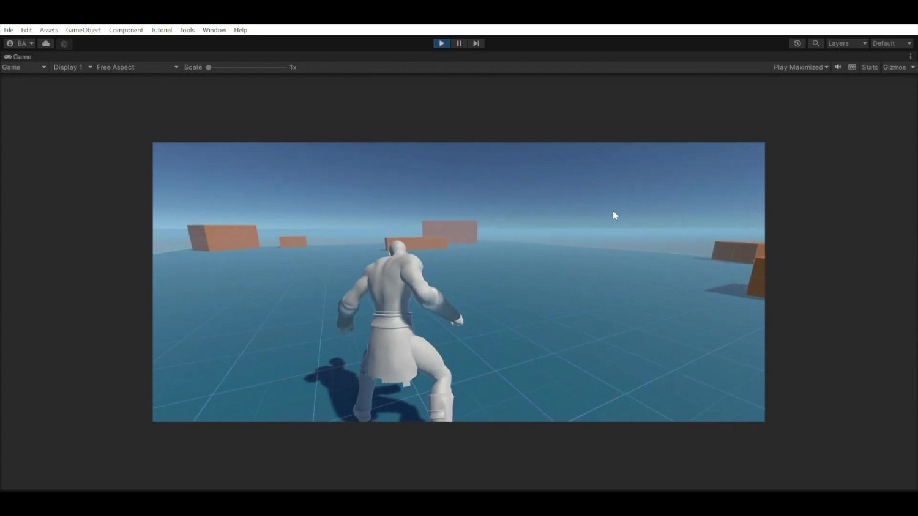This screenshot has width=918, height=516.
Task: Click the account avatar icon
Action: click(9, 43)
